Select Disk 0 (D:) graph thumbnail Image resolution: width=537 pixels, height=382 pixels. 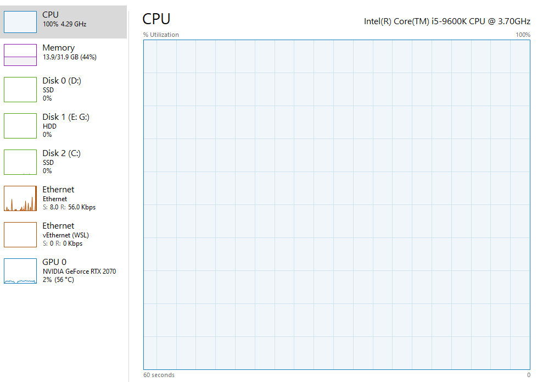[20, 90]
